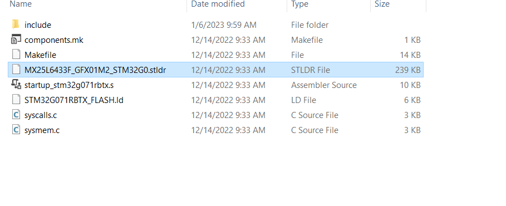Click the 239 KB size of stldr file

(407, 70)
